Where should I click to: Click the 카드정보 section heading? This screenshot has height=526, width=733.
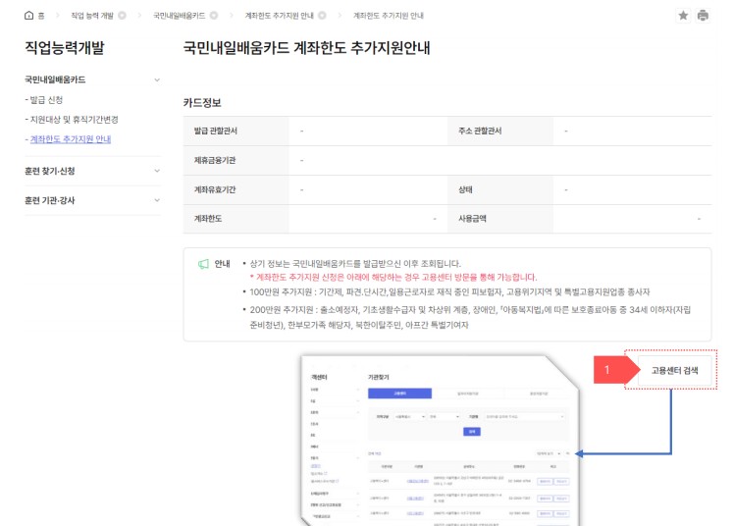202,103
